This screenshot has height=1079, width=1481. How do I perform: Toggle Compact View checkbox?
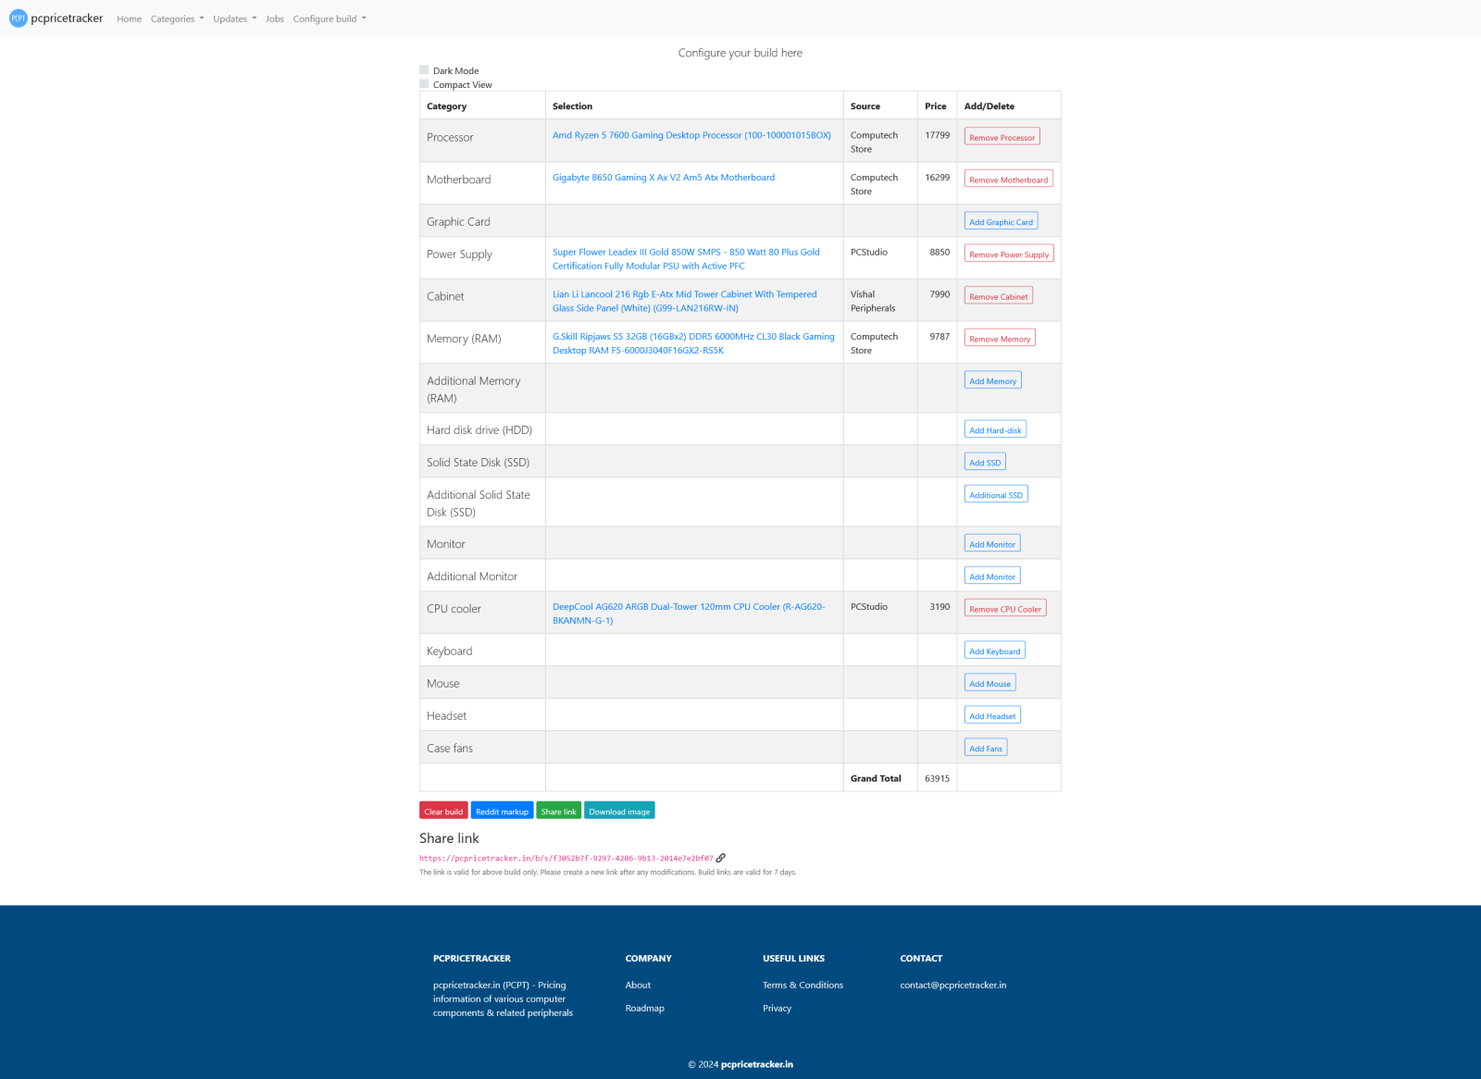tap(424, 84)
